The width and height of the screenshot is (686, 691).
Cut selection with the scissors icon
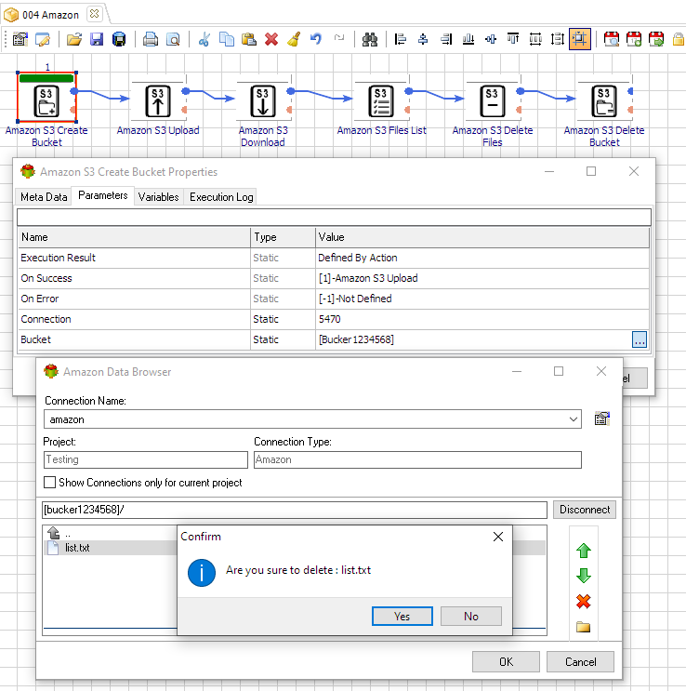point(204,39)
